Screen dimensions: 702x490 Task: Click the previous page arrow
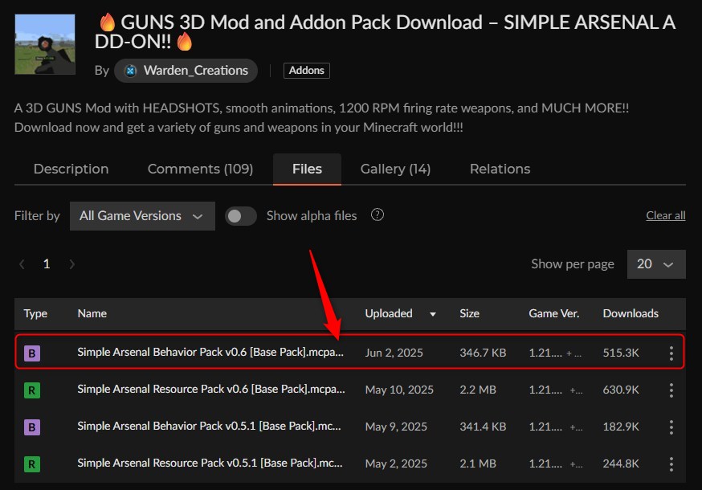tap(21, 263)
